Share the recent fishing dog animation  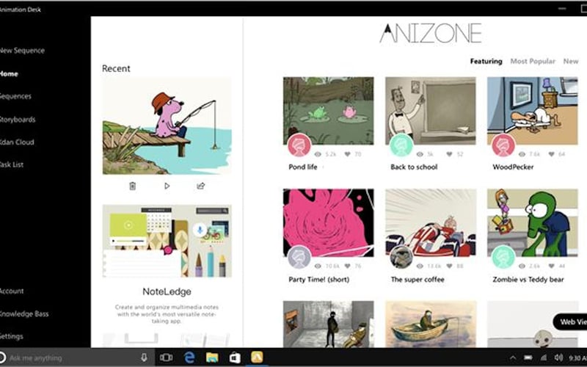click(201, 186)
